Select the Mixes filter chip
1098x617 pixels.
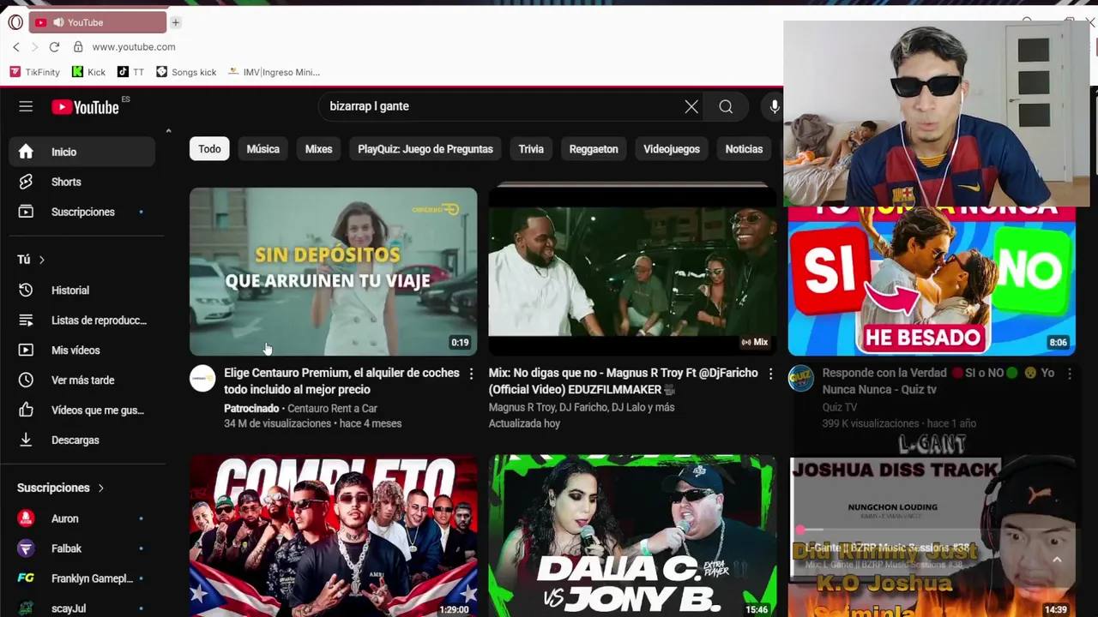318,149
